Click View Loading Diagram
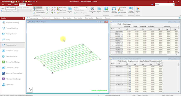The width and height of the screenshot is (181, 96). [9, 11]
